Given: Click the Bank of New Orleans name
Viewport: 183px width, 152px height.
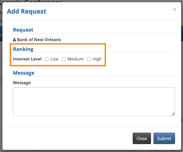Looking at the screenshot, I should point(39,40).
